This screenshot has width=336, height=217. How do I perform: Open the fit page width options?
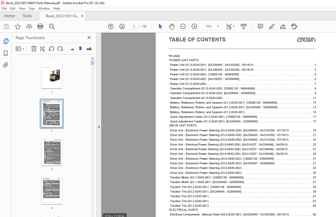pos(230,26)
